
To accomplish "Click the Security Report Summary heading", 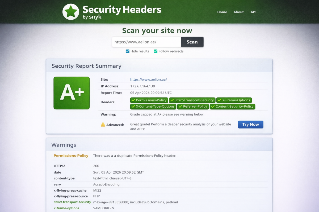I will [x=86, y=66].
